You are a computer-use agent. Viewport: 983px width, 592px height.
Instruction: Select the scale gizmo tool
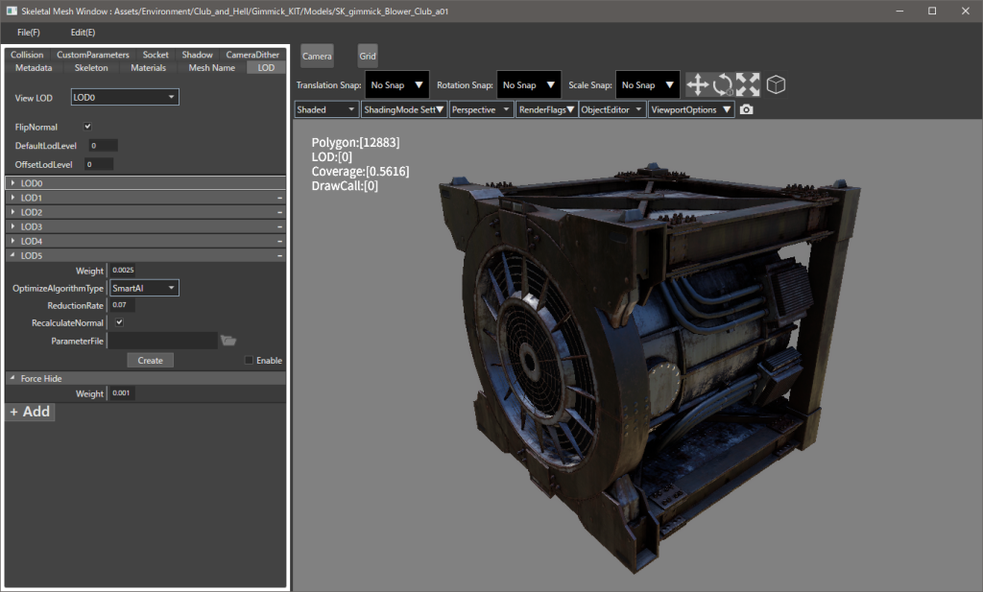pos(748,84)
